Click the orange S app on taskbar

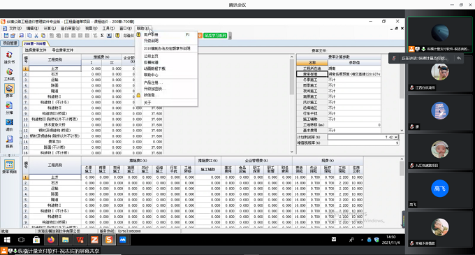pyautogui.click(x=109, y=240)
